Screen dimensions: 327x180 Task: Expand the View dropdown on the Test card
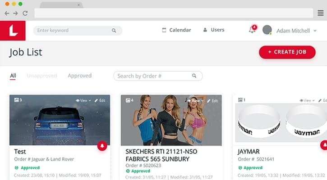tap(83, 100)
